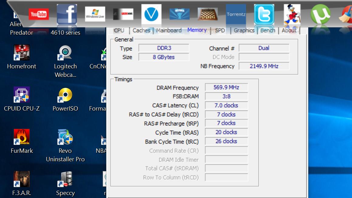
Task: Click the DRAM Frequency value 569.9 MHz
Action: tap(226, 87)
